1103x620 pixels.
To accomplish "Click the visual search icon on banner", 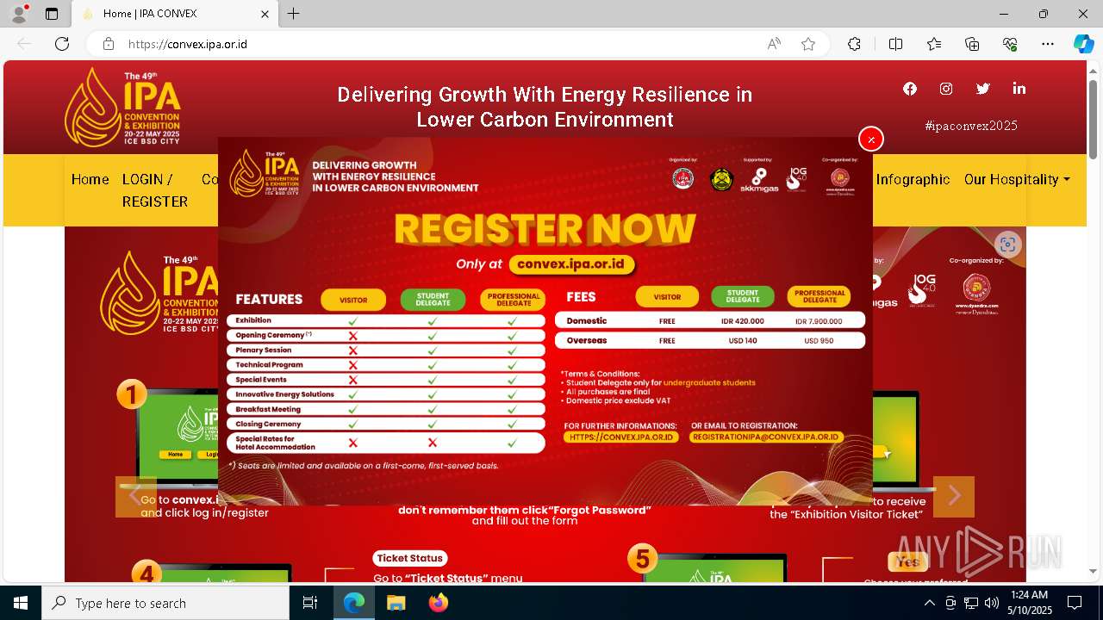I will click(x=1007, y=245).
